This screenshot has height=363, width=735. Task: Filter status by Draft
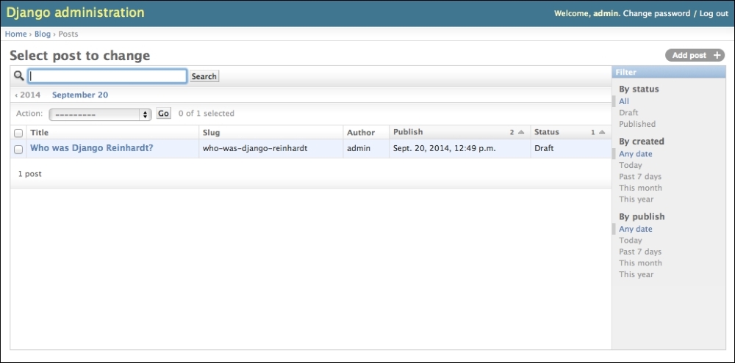pos(628,113)
